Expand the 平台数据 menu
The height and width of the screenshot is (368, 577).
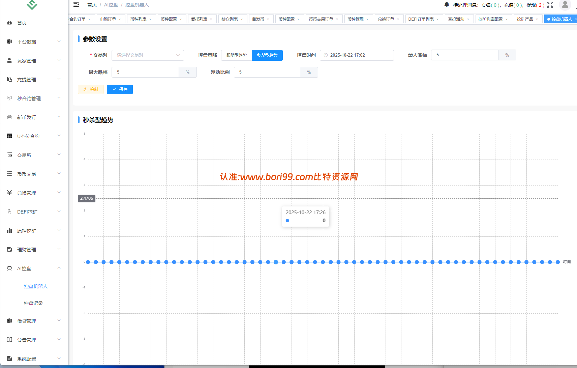[59, 41]
